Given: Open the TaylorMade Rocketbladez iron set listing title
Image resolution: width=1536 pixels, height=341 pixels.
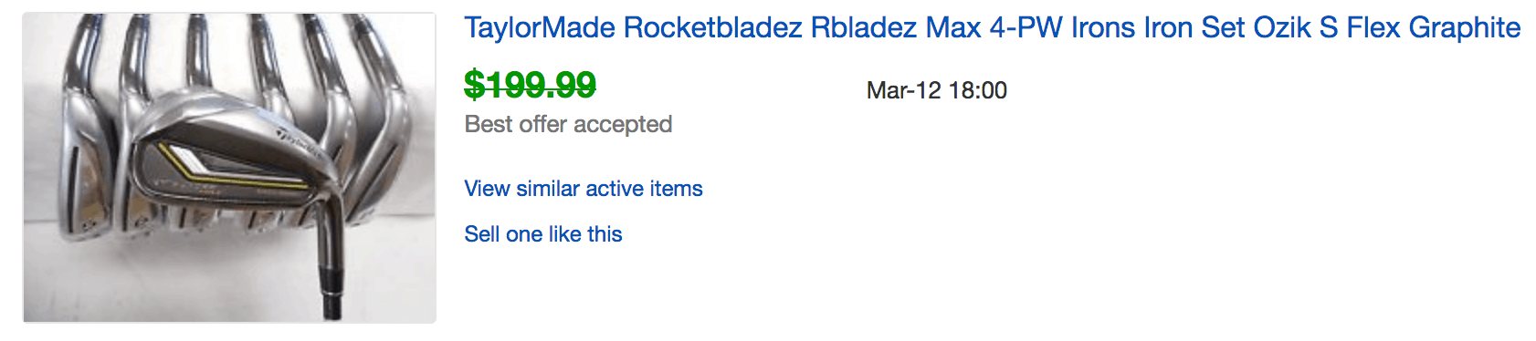Looking at the screenshot, I should (992, 28).
